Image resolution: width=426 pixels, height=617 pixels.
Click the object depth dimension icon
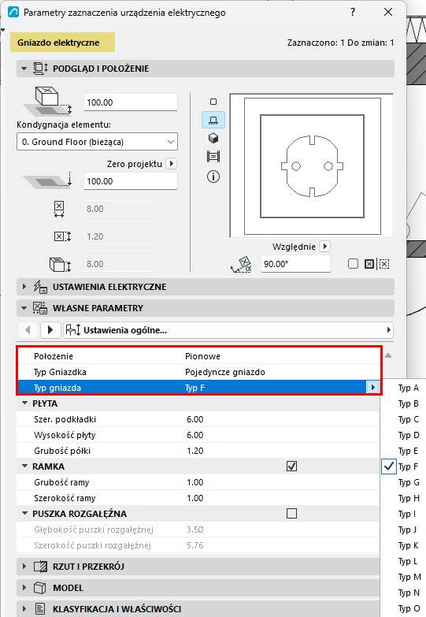click(x=62, y=236)
